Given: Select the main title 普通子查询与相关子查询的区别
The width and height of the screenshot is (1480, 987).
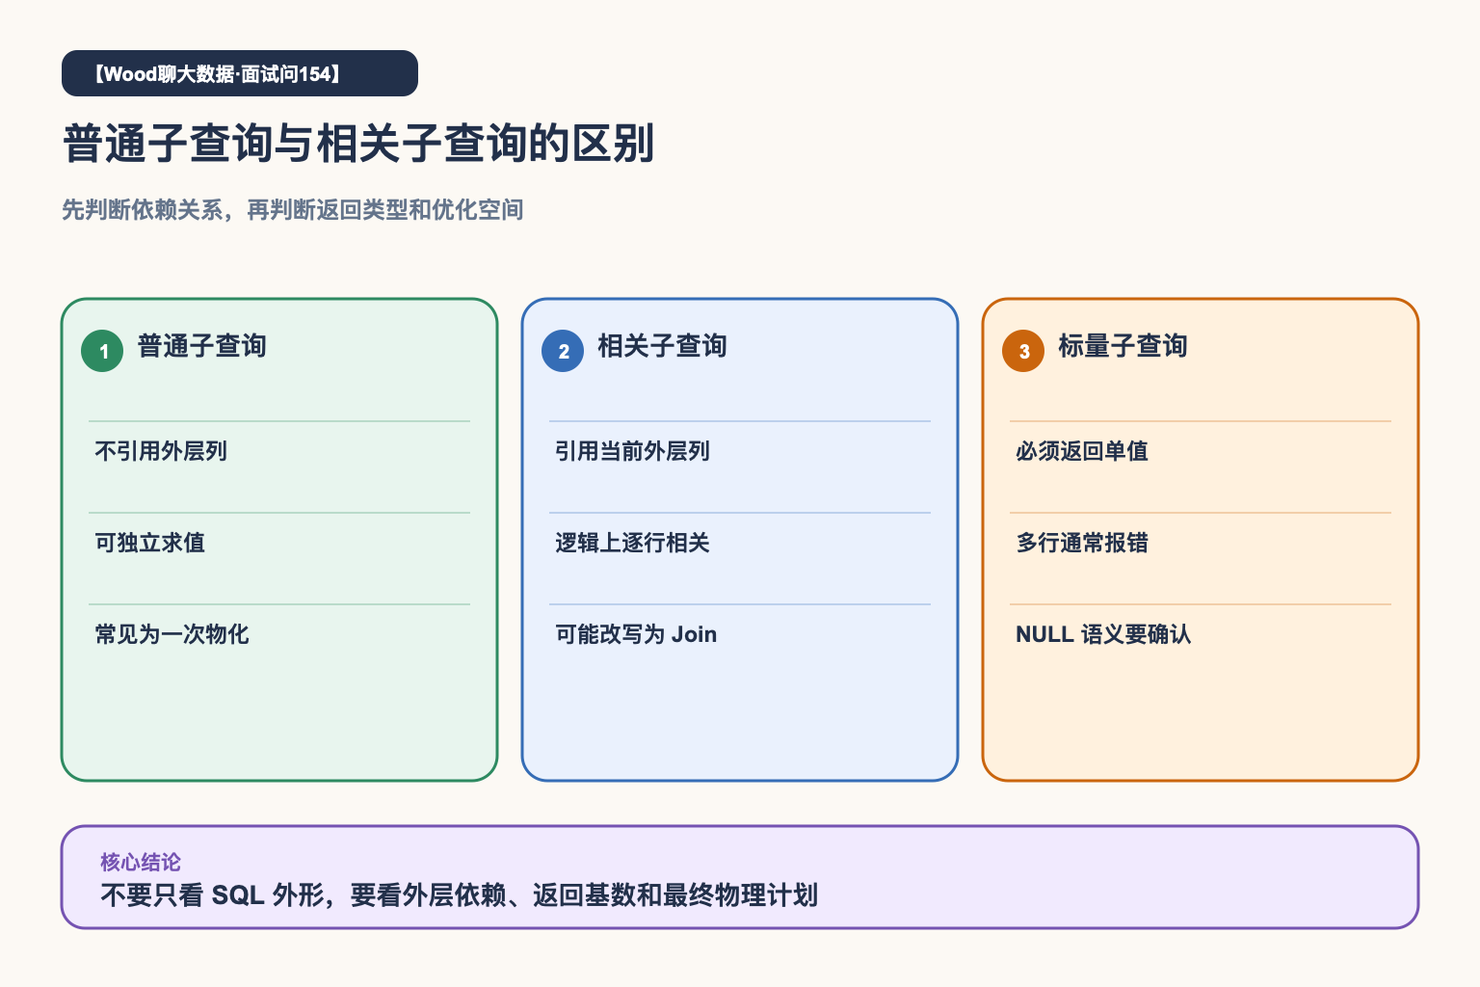Looking at the screenshot, I should pyautogui.click(x=358, y=144).
